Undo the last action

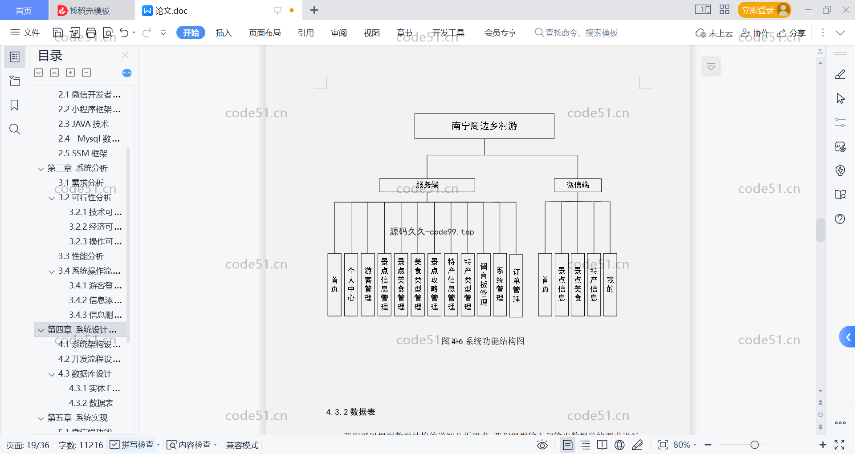124,32
